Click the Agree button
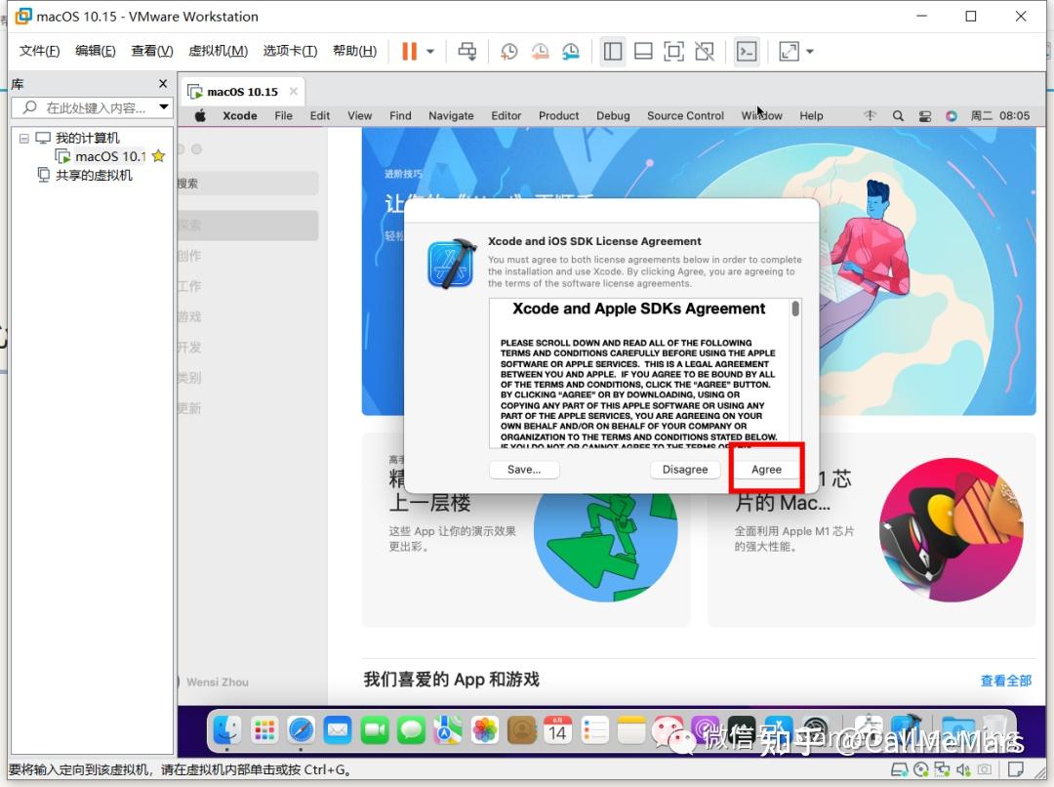This screenshot has height=787, width=1054. (766, 470)
